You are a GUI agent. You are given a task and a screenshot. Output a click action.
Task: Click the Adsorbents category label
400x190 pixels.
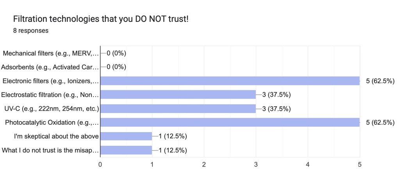pyautogui.click(x=51, y=67)
